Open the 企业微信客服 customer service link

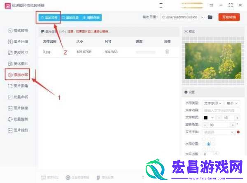click(x=77, y=177)
